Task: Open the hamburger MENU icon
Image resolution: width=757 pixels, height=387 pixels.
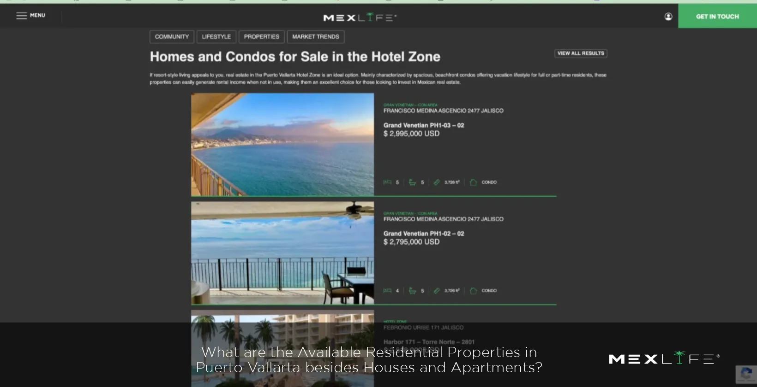Action: 22,16
